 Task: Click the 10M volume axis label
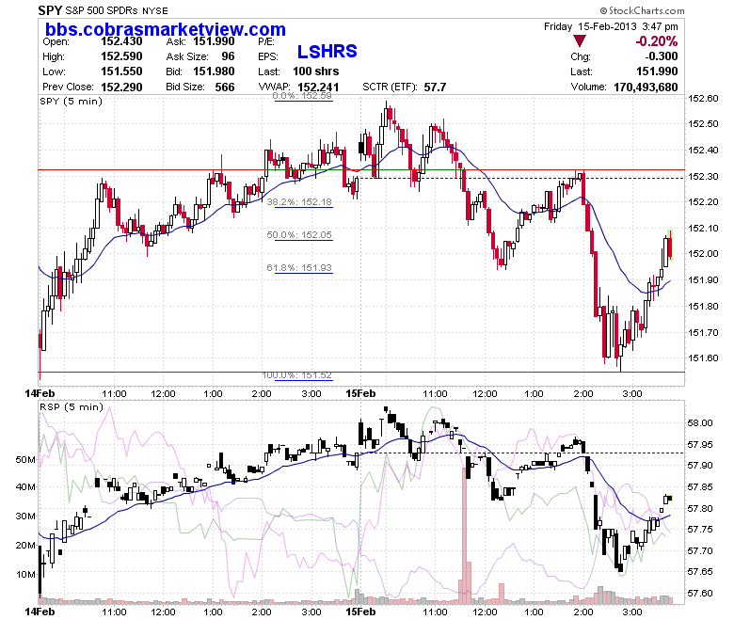25,574
